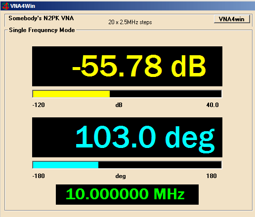
Task: Click the '20 x 2.5MHz steps' label
Action: point(130,22)
